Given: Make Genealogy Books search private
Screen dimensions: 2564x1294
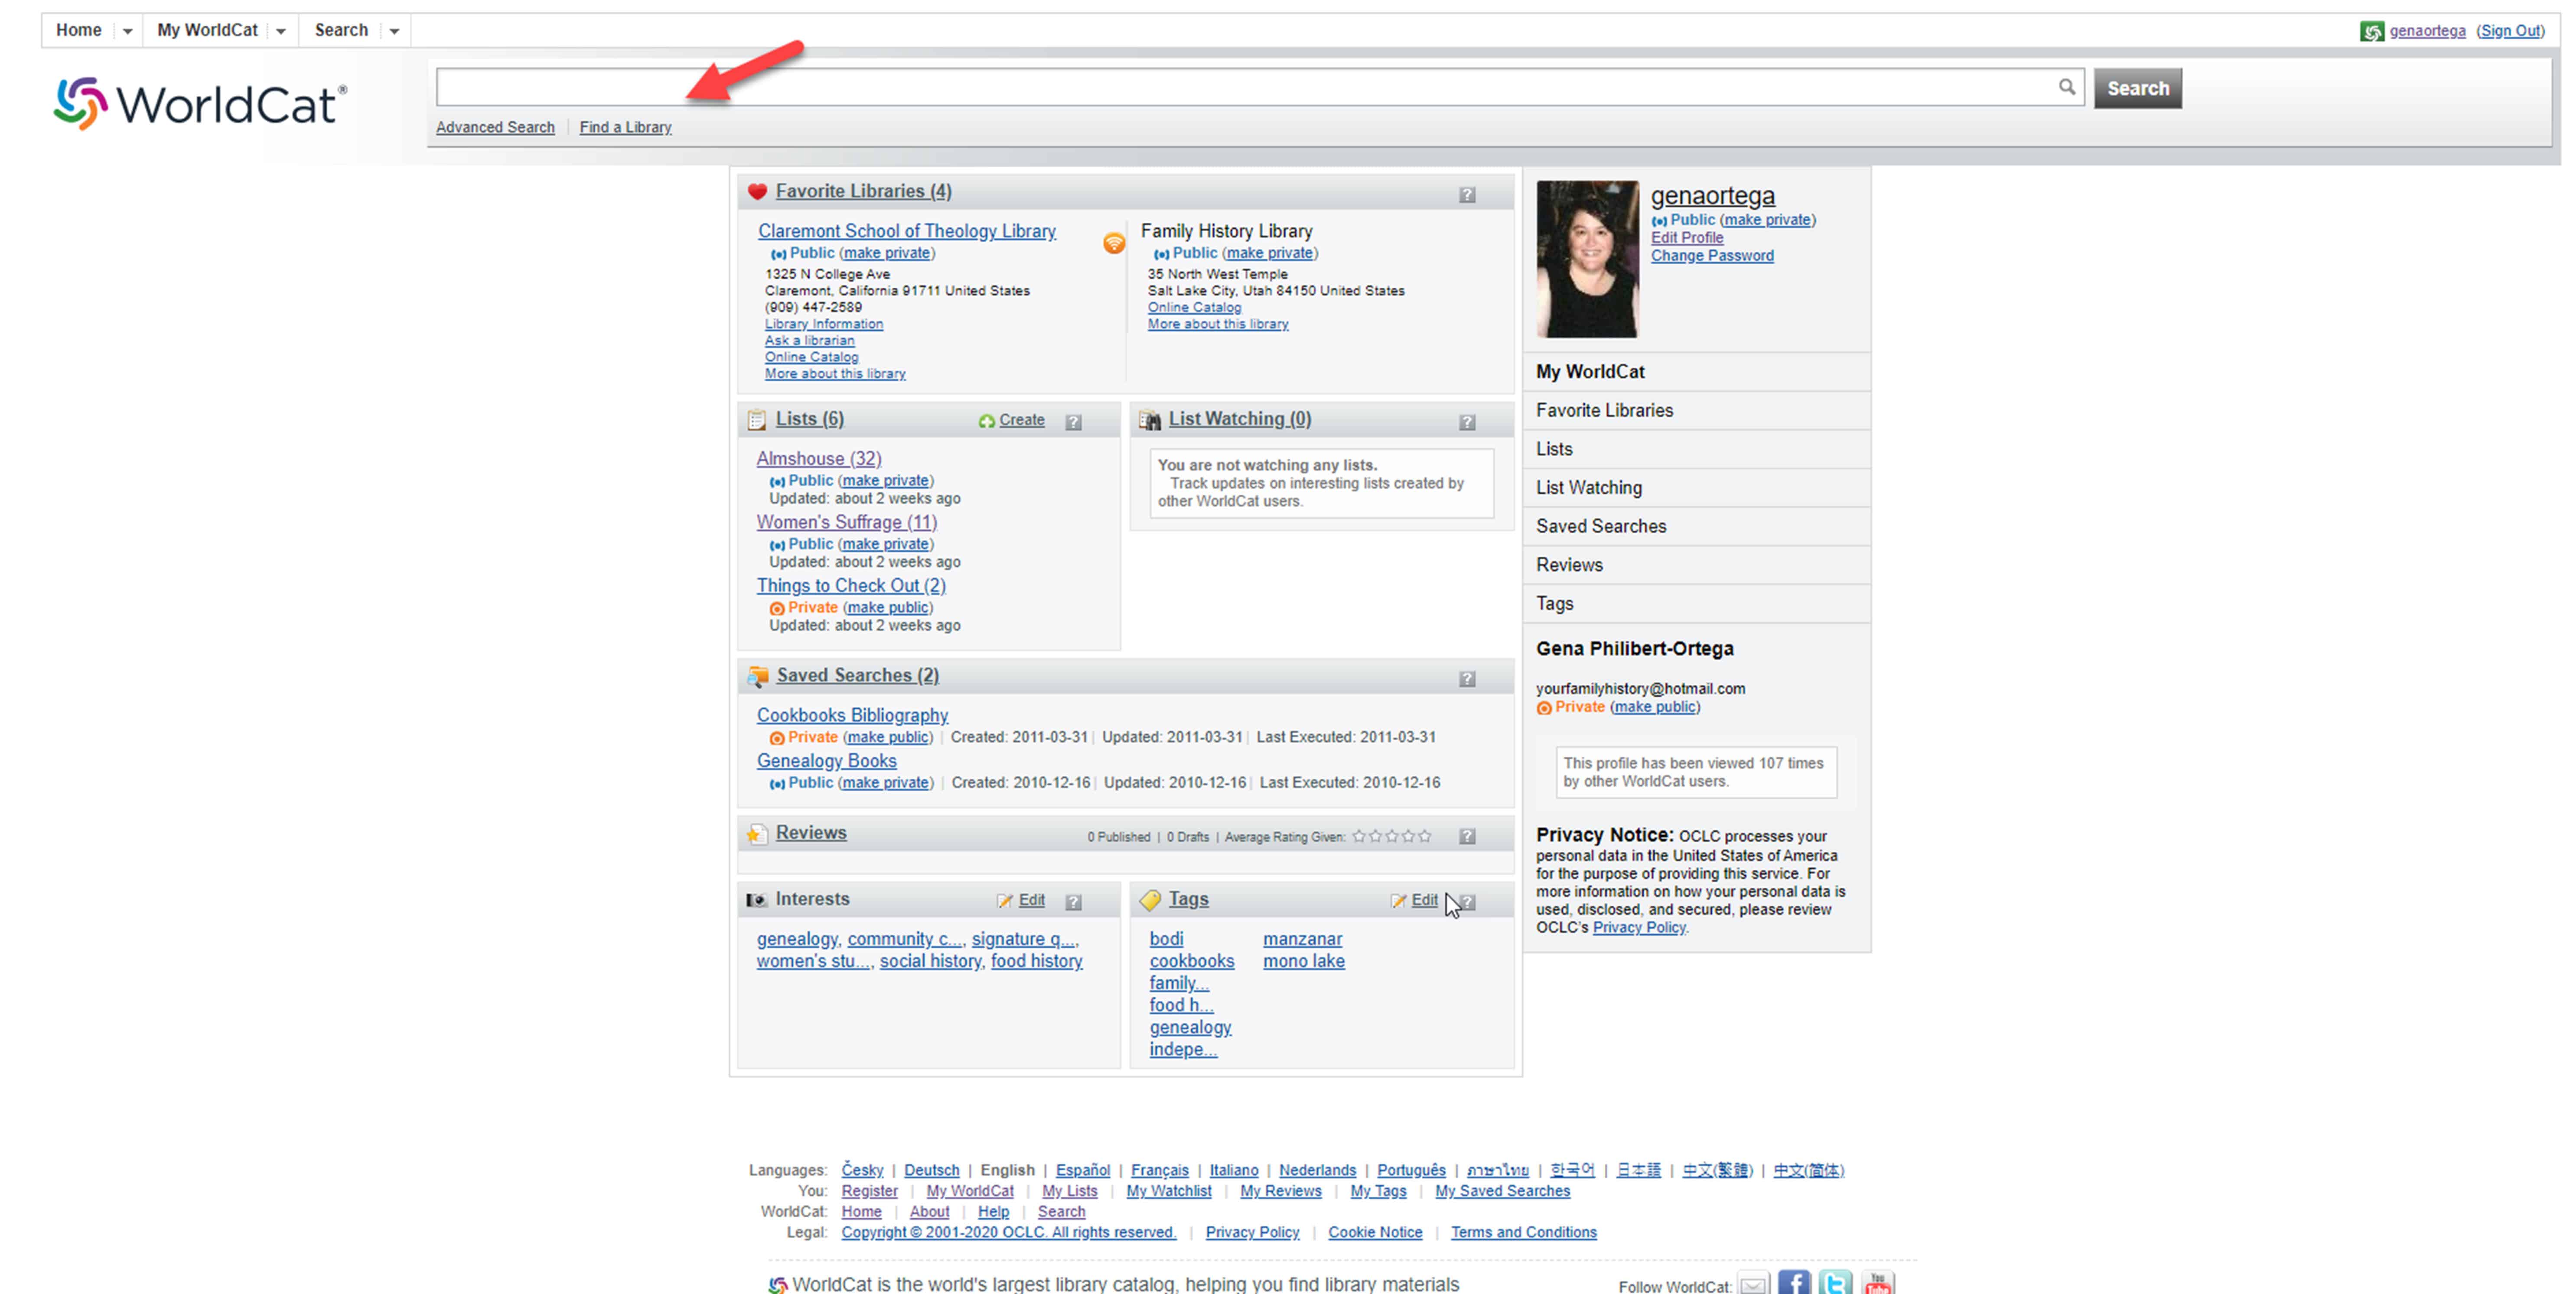Looking at the screenshot, I should (886, 783).
